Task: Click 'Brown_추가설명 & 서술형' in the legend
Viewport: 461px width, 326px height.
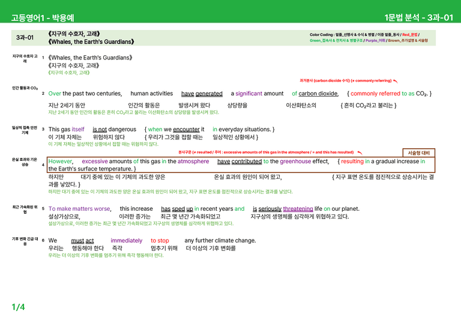Action: coord(408,41)
